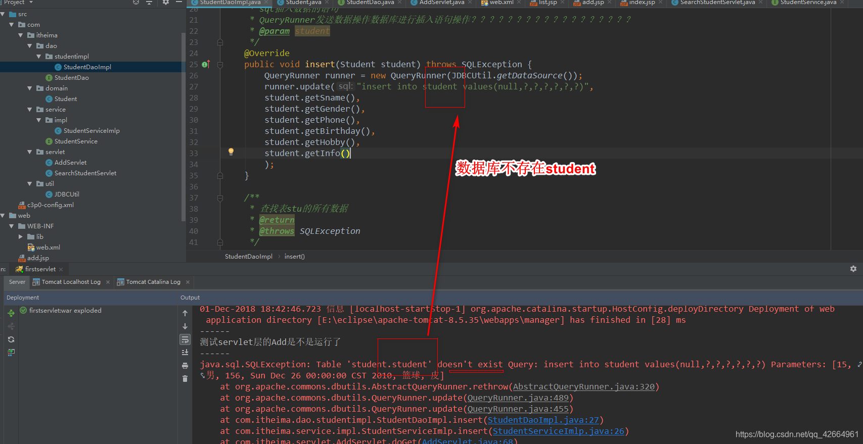Click the yellow intention lightbulb on line 33
This screenshot has width=863, height=444.
point(231,152)
